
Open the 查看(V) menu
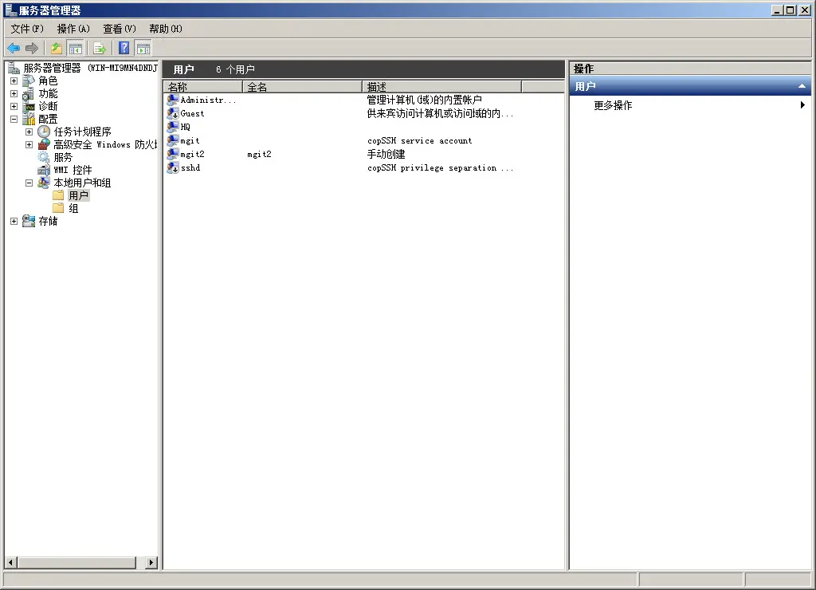click(x=120, y=29)
